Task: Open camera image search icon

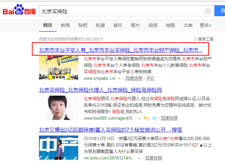Action: click(208, 11)
